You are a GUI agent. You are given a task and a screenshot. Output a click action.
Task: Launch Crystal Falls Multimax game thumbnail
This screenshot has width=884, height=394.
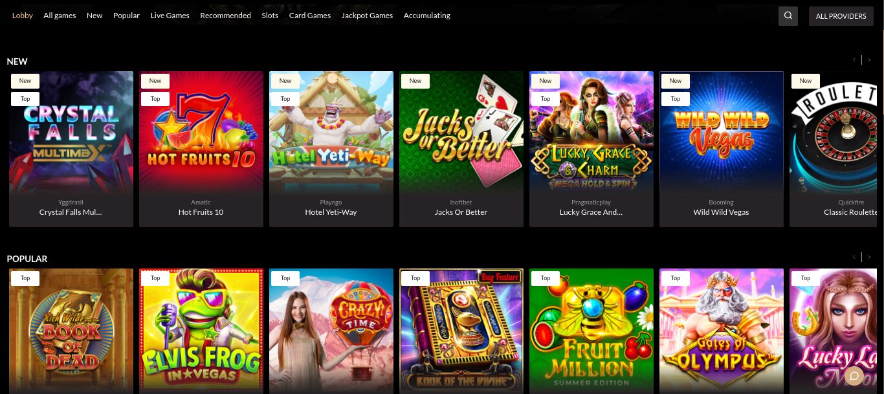(71, 132)
